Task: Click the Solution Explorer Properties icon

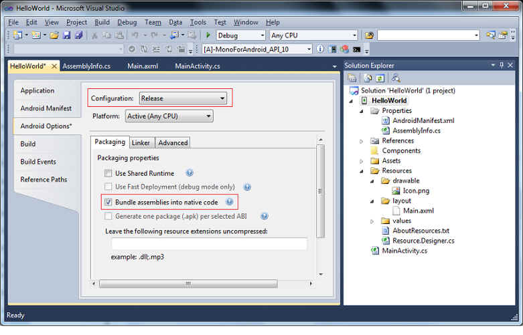Action: (352, 78)
